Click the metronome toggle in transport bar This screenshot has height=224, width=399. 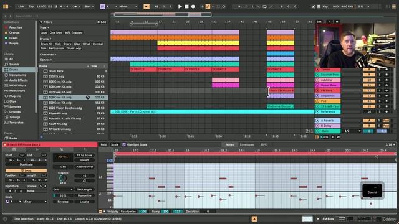(75, 6)
